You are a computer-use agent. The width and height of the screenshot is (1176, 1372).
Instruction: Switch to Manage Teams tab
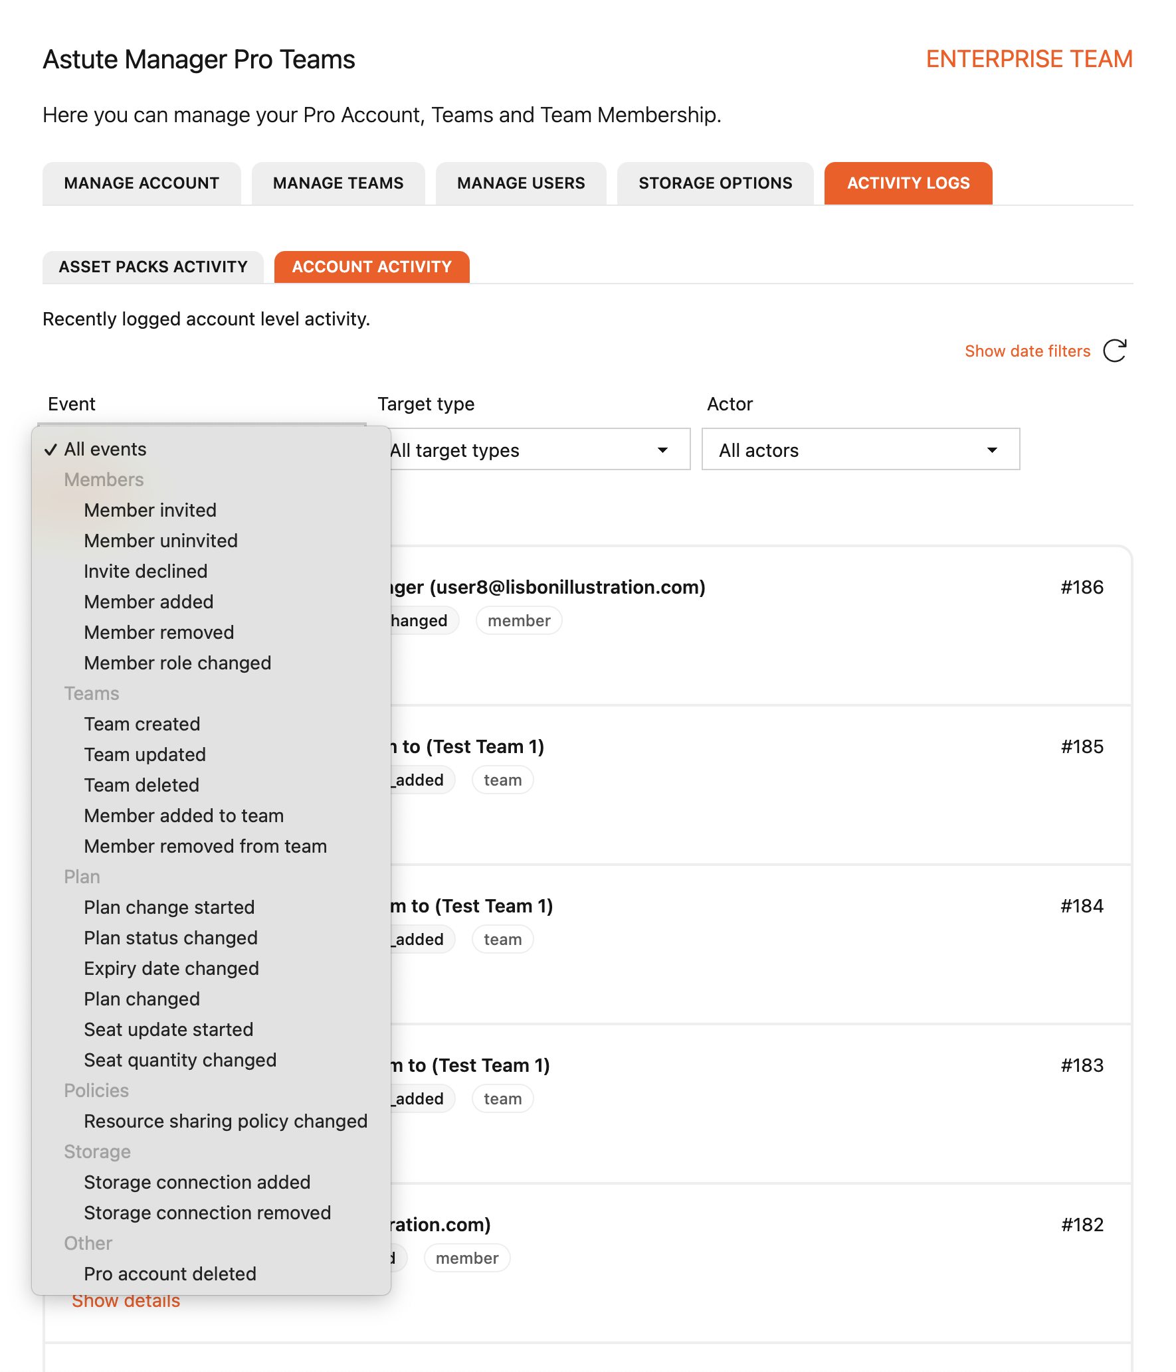coord(338,183)
